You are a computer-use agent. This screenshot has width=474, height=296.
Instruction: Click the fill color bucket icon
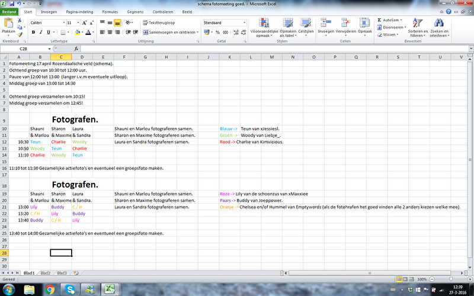pyautogui.click(x=78, y=33)
